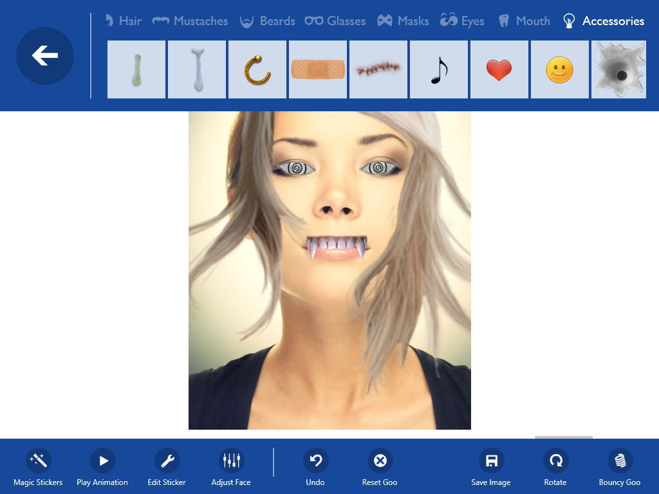Open the Magic Stickers tool
This screenshot has width=659, height=494.
pos(38,461)
